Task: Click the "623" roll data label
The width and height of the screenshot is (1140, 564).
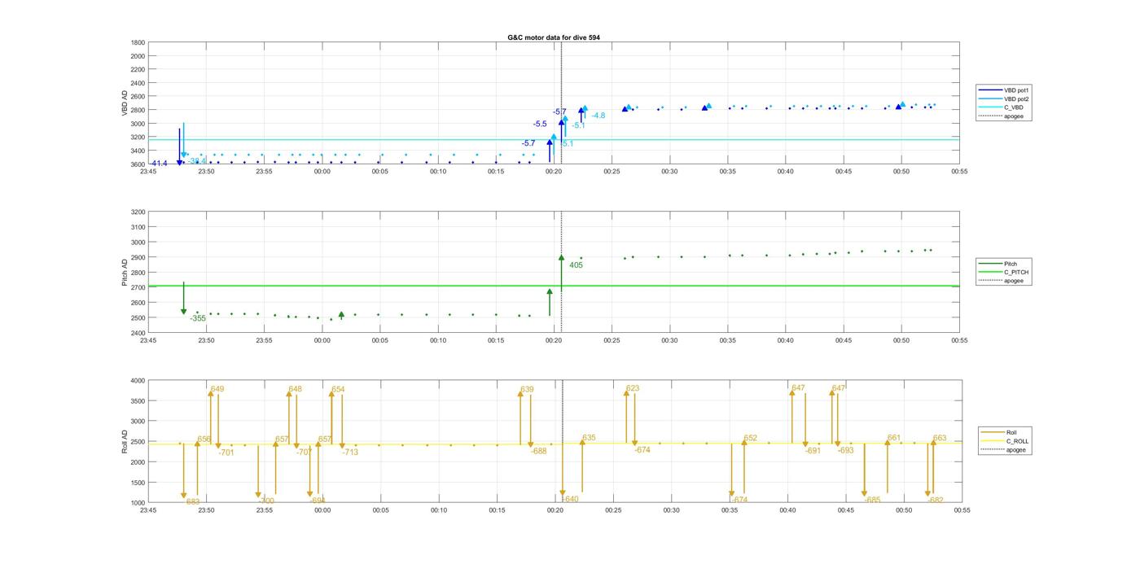Action: [x=633, y=388]
